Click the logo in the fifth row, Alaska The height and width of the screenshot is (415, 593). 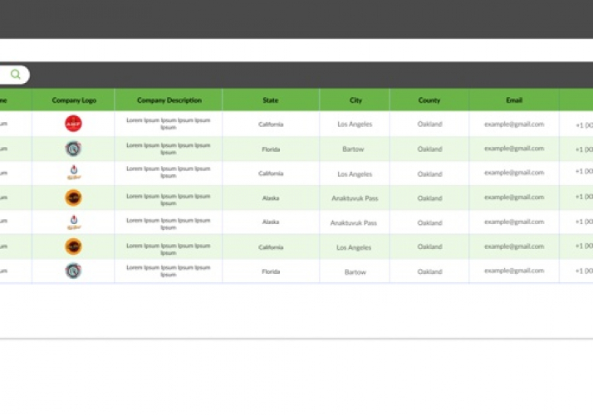coord(74,222)
